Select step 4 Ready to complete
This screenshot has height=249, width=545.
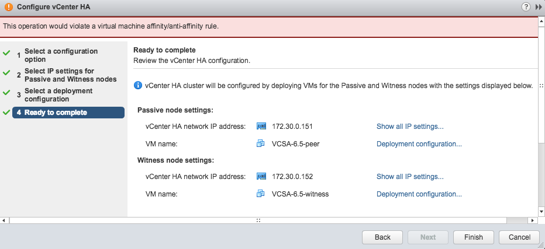68,113
